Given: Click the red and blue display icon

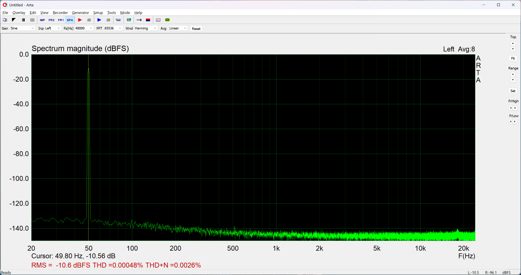Looking at the screenshot, I should (148, 20).
